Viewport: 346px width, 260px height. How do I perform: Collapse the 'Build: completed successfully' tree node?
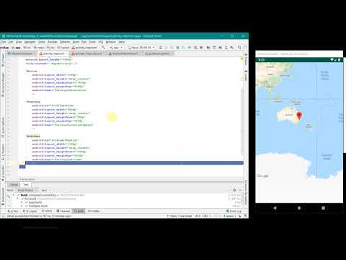(14, 195)
